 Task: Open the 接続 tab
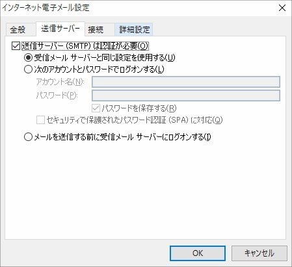[96, 29]
